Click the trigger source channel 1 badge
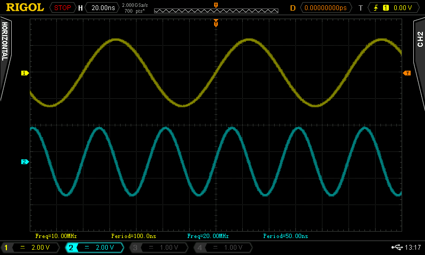425x255 pixels. [x=386, y=8]
